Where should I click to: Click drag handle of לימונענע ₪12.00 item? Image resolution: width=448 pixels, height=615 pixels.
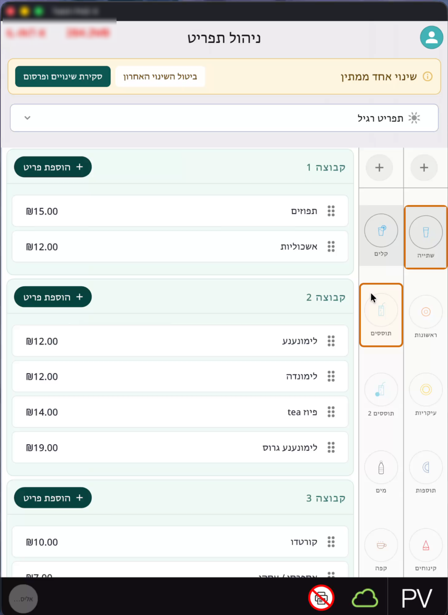(331, 341)
